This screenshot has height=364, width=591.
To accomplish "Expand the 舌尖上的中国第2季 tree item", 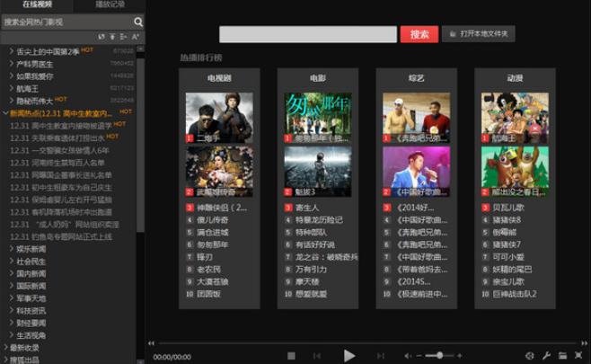I will pos(12,51).
